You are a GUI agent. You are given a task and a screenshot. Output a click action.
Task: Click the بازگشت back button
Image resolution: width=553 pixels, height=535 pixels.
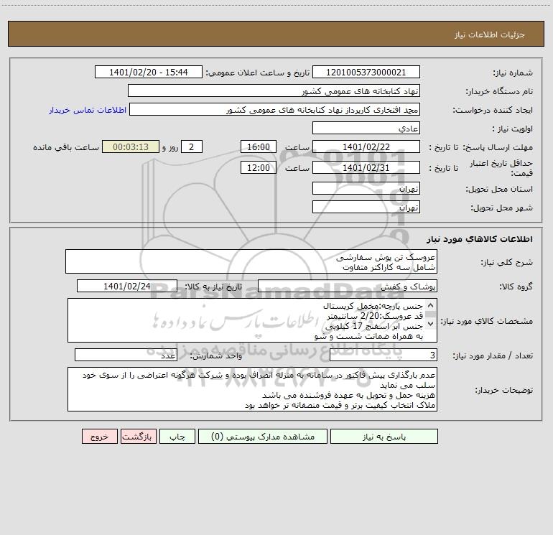point(138,437)
